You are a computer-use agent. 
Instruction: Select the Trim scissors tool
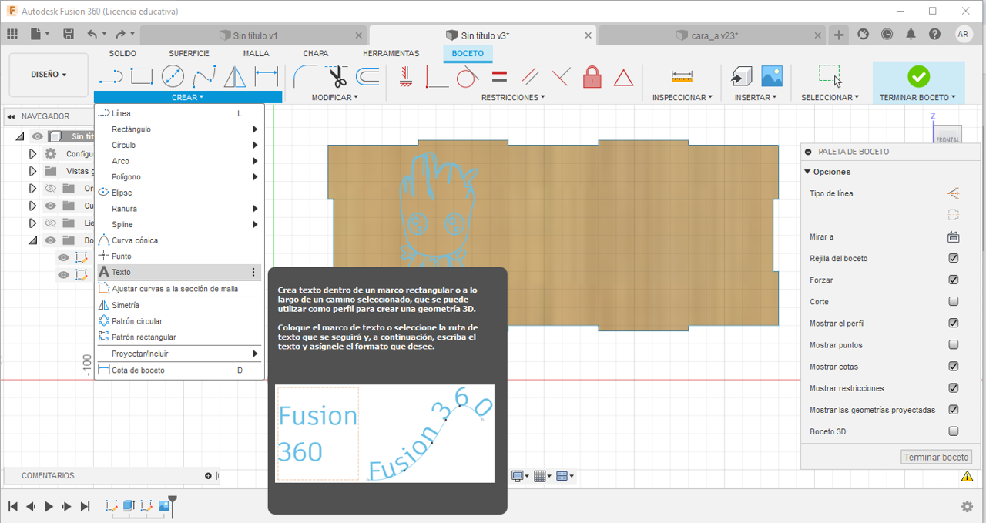[337, 76]
